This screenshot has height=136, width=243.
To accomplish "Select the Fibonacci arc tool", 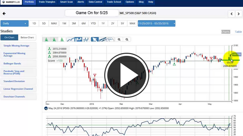I will point(110,39).
